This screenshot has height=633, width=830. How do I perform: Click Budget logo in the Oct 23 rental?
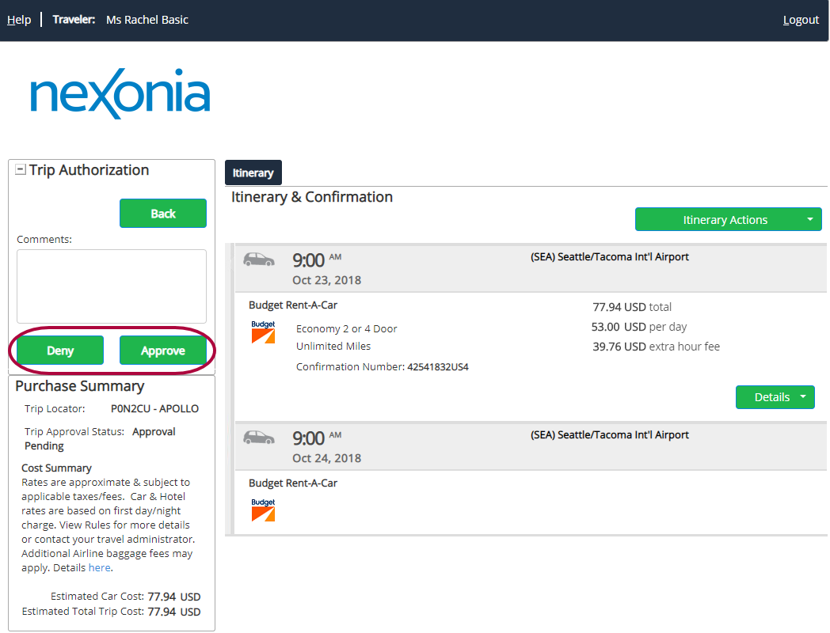tap(263, 332)
